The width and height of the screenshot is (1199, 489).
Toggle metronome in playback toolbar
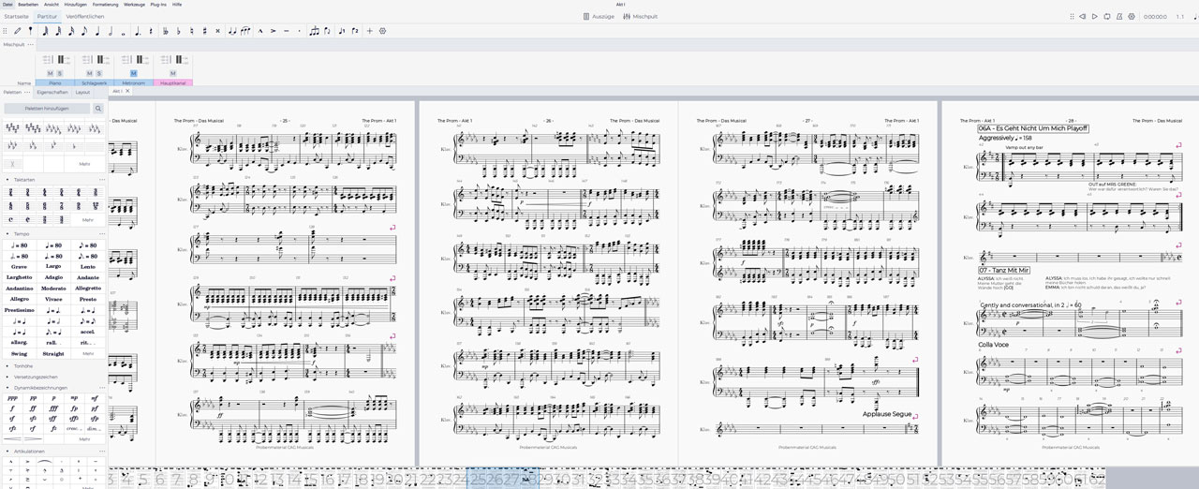point(1118,16)
